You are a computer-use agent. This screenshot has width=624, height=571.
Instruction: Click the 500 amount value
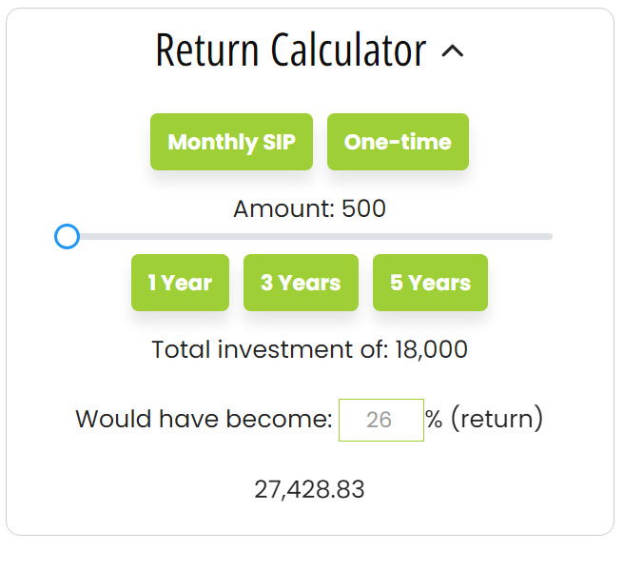pos(363,208)
